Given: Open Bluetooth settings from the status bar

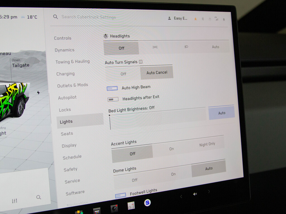Looking at the screenshot, I should coord(203,19).
